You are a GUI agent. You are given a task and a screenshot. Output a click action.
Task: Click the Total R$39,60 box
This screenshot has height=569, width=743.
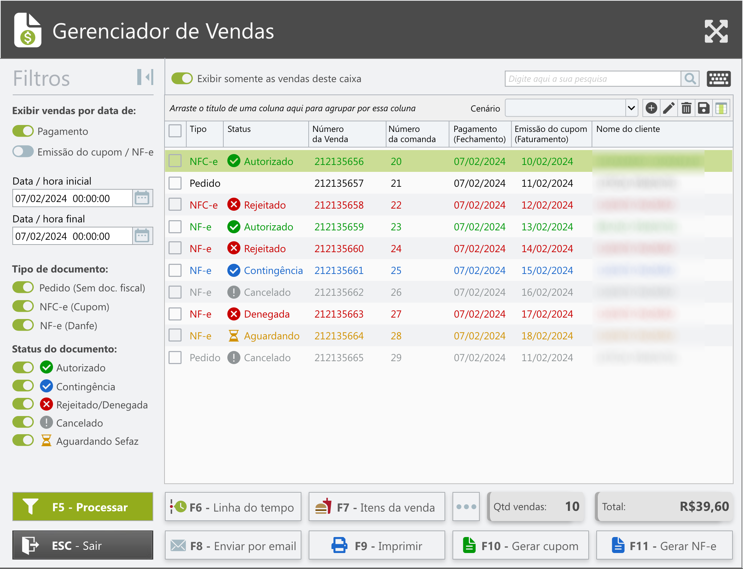coord(664,507)
